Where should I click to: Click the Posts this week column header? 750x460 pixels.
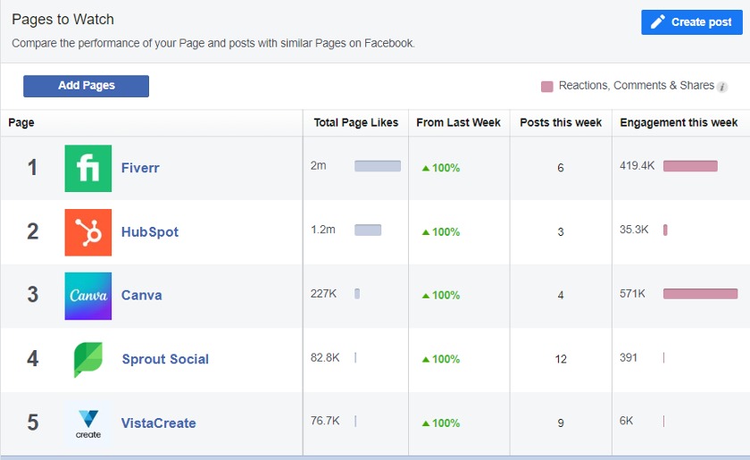click(x=561, y=122)
